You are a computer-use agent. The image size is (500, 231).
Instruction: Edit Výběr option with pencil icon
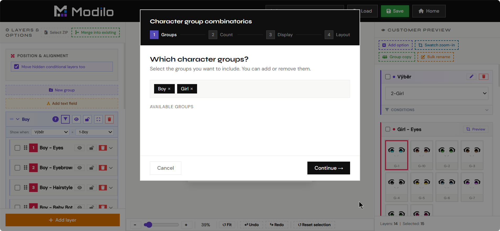coord(471,76)
